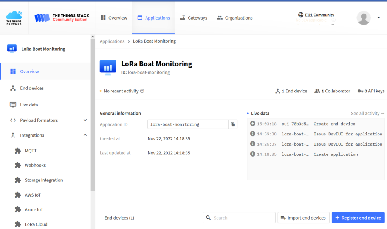Viewport: 387px width, 229px height.
Task: Click the end devices Search field
Action: [242, 218]
